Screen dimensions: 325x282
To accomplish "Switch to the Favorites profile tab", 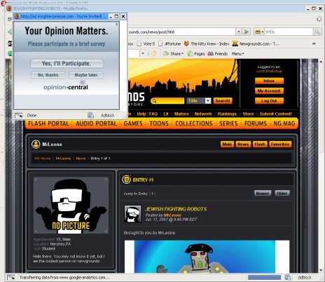I will click(280, 145).
